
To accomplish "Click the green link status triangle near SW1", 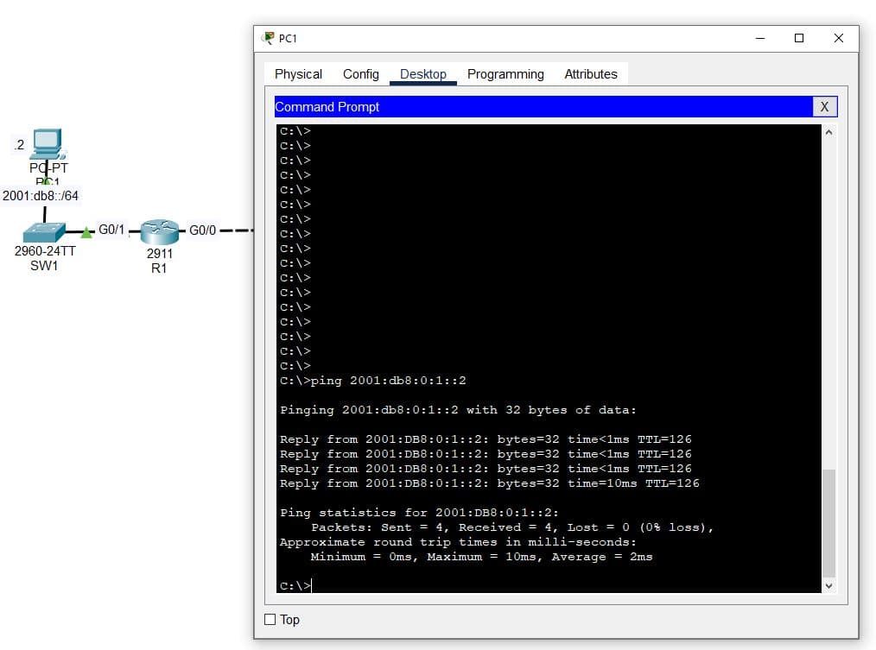I will 86,232.
